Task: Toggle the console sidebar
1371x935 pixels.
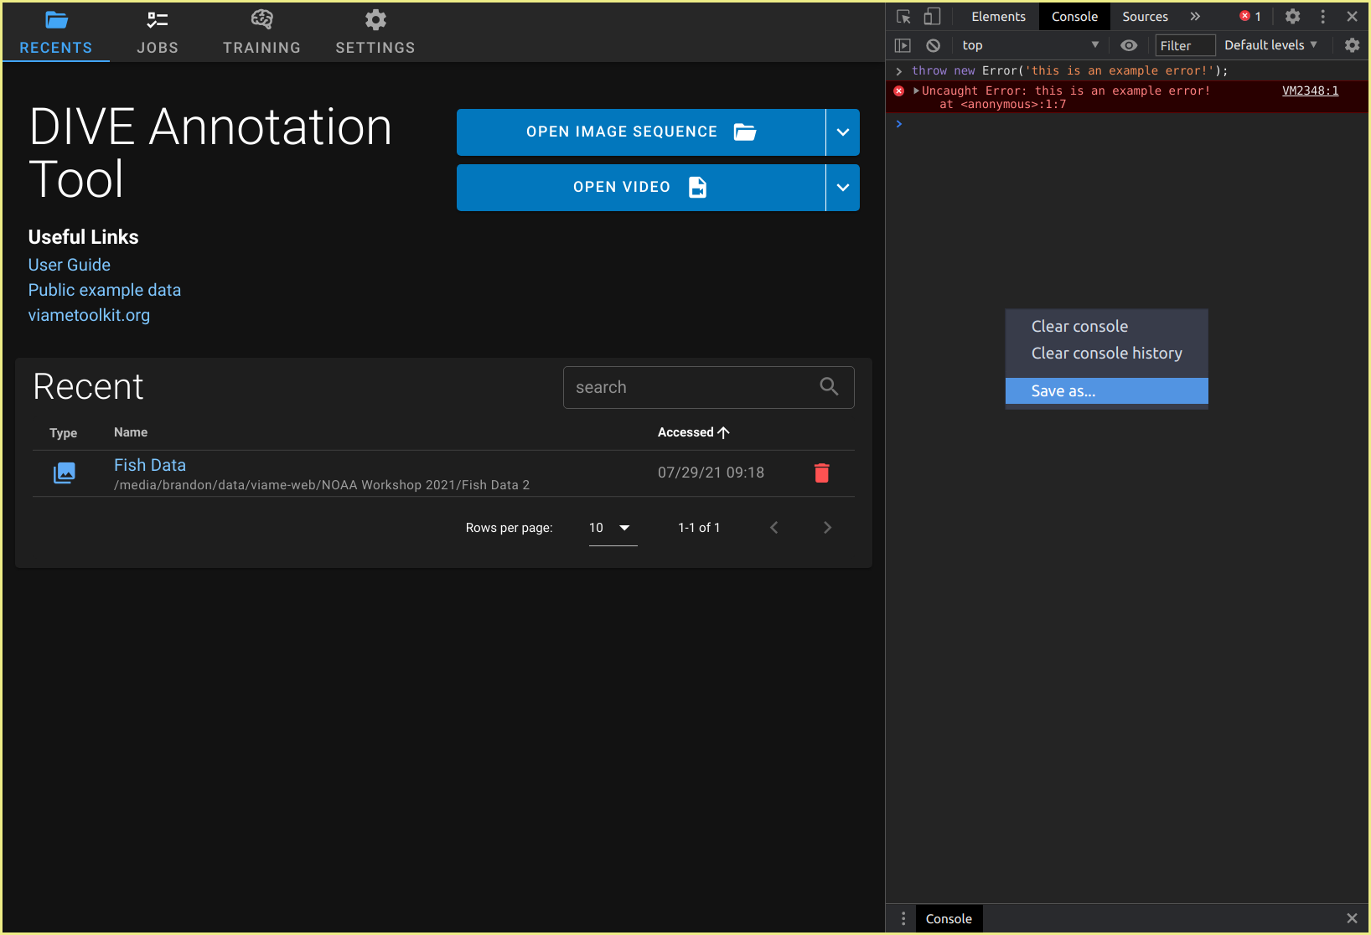Action: (x=903, y=45)
